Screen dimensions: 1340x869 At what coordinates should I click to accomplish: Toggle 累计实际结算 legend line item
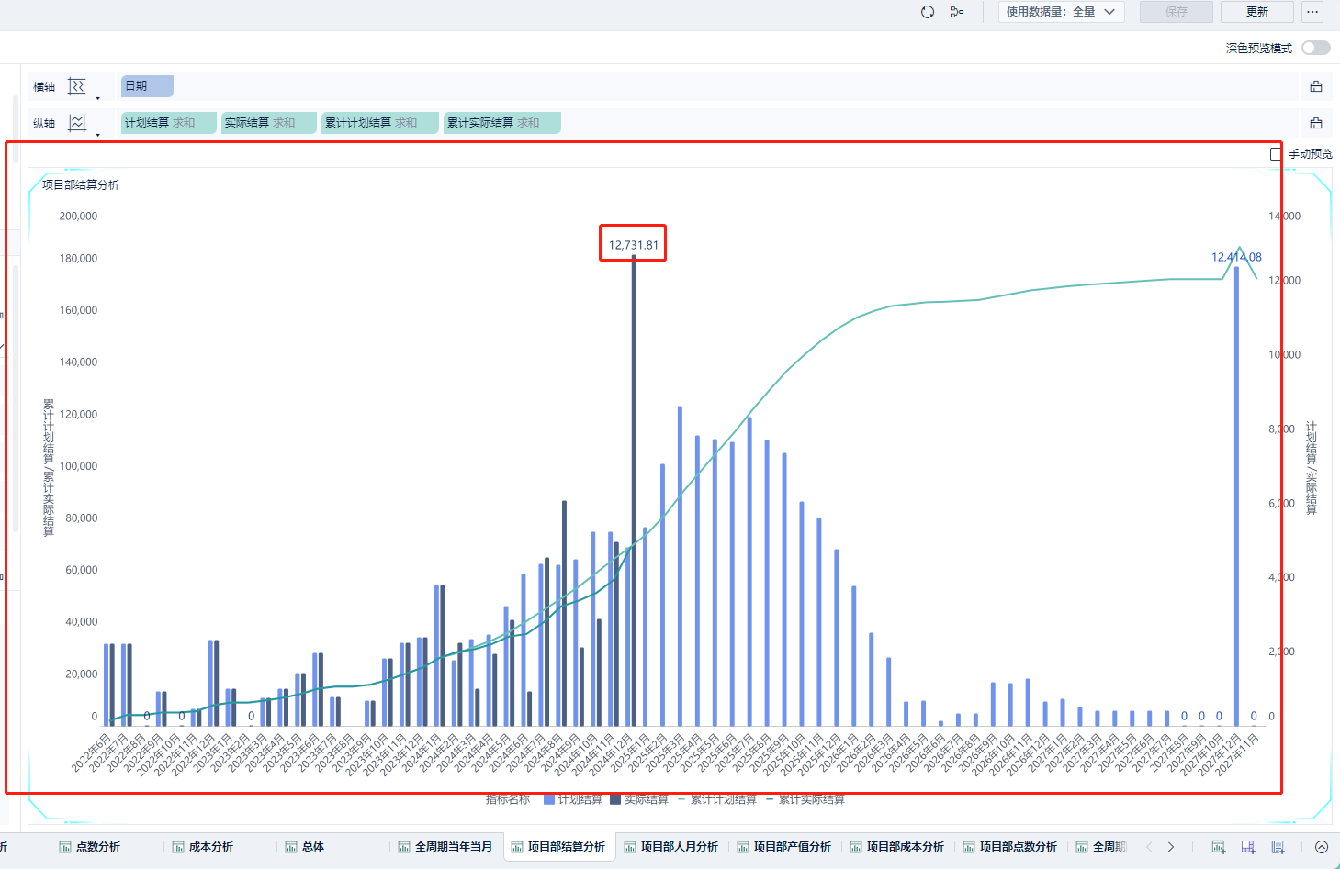[805, 799]
